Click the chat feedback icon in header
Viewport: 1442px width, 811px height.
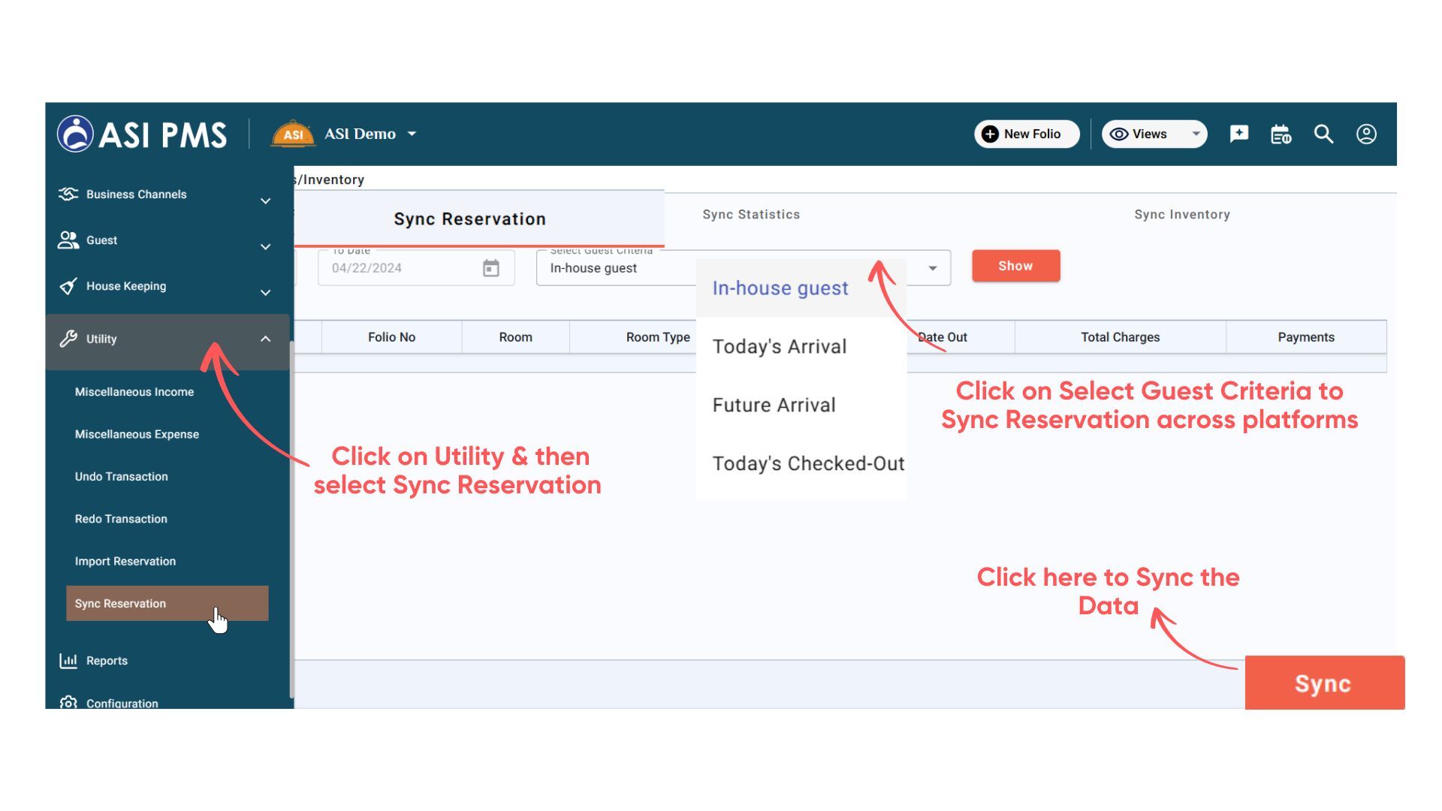[x=1238, y=134]
